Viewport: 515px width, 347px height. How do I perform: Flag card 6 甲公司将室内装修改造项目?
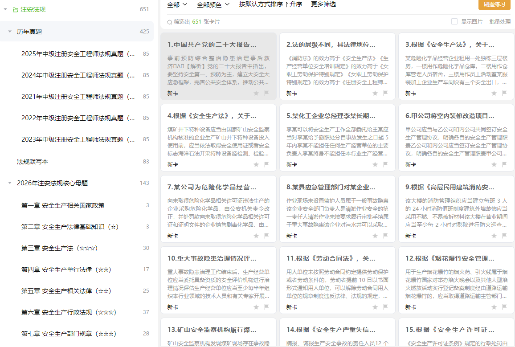tap(504, 164)
